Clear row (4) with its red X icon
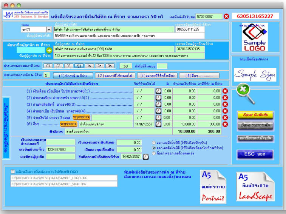Viewport: 286px width, 214px height. point(225,111)
